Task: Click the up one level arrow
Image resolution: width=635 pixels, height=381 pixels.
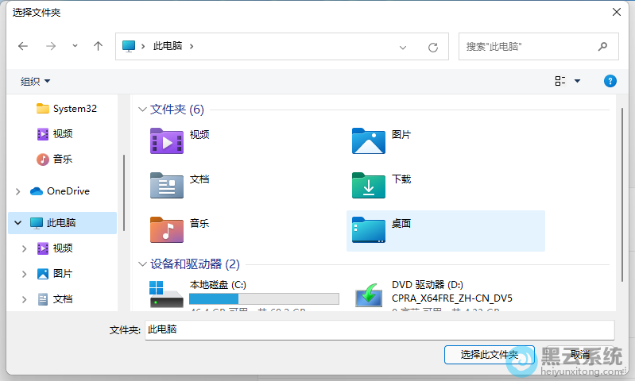Action: [x=99, y=46]
